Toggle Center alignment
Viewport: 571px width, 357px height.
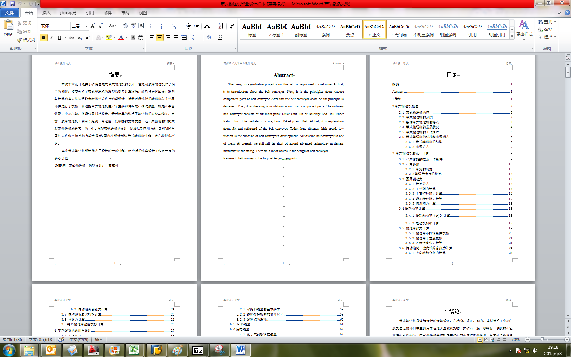(160, 37)
